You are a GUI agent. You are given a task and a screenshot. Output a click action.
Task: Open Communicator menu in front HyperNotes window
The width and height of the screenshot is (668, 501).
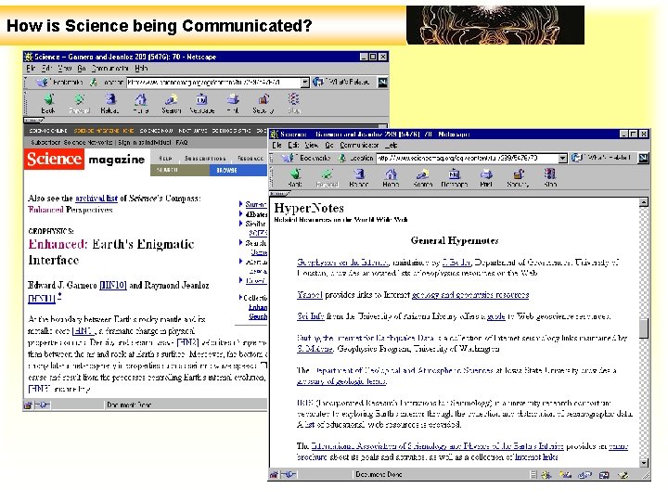pos(359,146)
